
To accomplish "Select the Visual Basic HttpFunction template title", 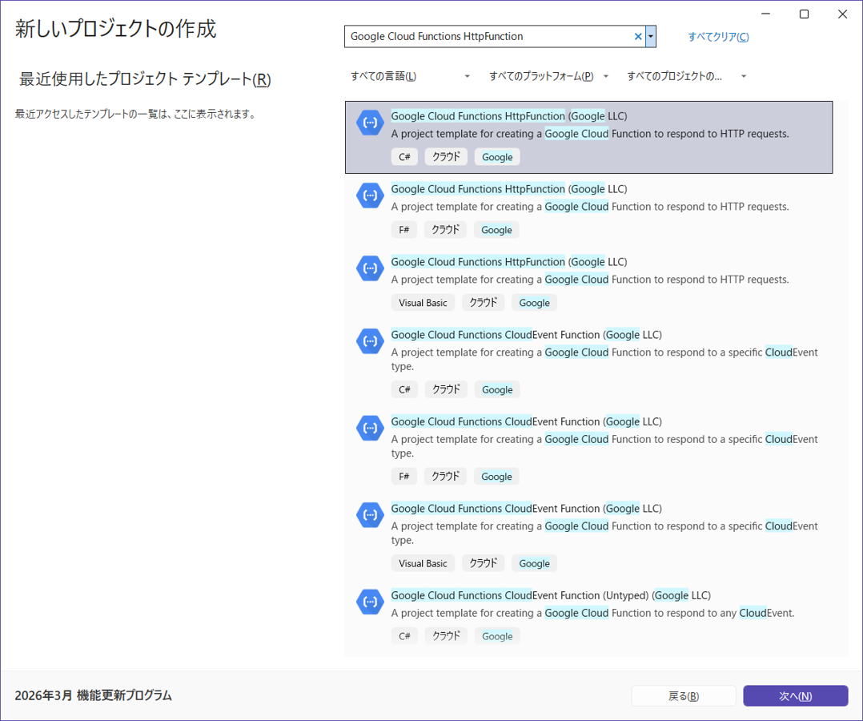I will (x=509, y=262).
